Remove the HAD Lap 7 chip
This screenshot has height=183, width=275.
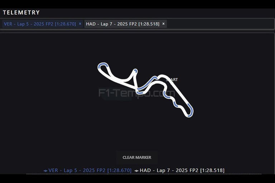(x=164, y=24)
